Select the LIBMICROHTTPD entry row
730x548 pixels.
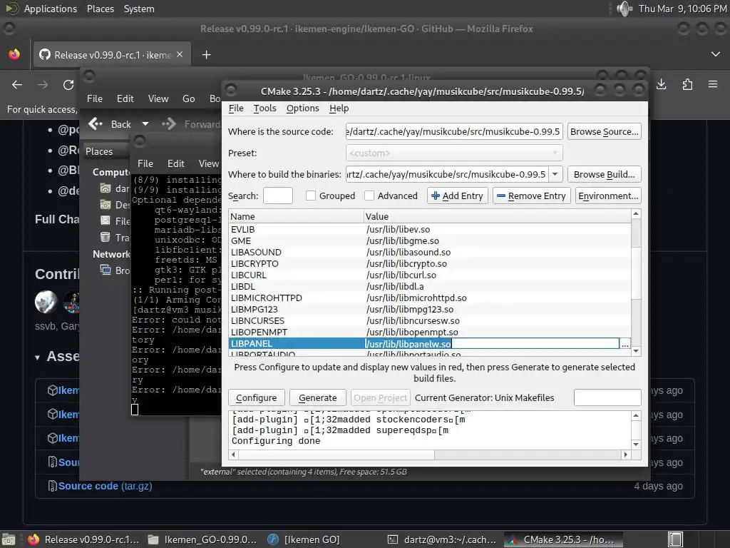(430, 298)
